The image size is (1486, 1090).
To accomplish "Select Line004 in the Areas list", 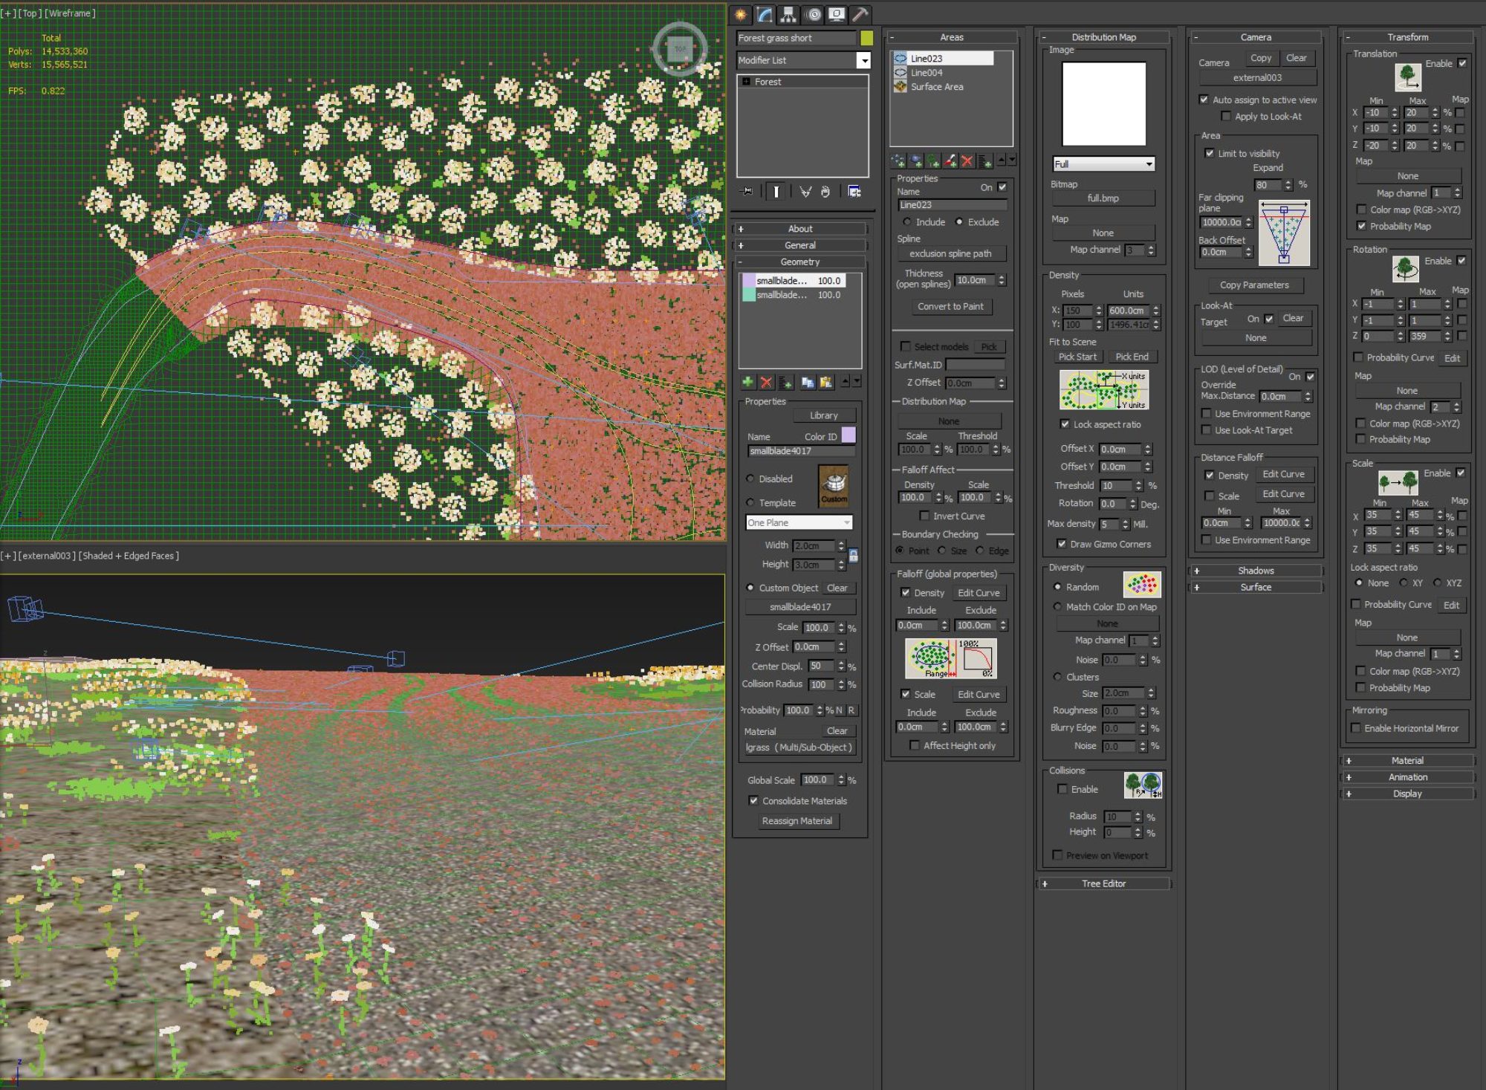I will (926, 73).
